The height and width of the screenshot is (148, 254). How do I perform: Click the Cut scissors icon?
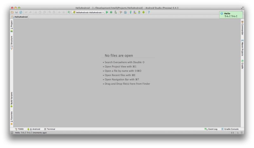coord(36,12)
